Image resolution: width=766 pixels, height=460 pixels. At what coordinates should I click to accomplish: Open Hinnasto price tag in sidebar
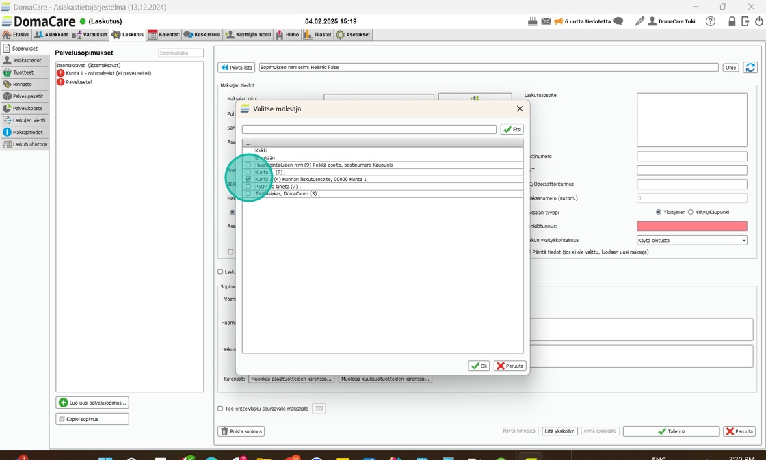(25, 85)
